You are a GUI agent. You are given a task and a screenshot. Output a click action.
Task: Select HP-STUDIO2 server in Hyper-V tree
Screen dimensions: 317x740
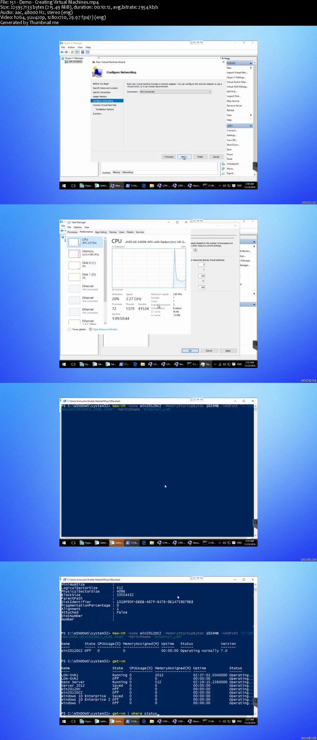click(x=74, y=62)
